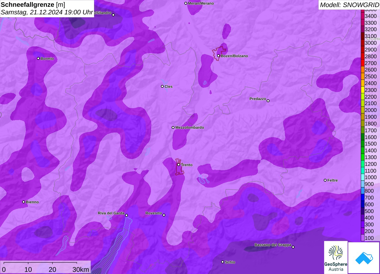380x274 pixels.
Task: Click the 600 m dark blue legend swatch
Action: pos(363,204)
